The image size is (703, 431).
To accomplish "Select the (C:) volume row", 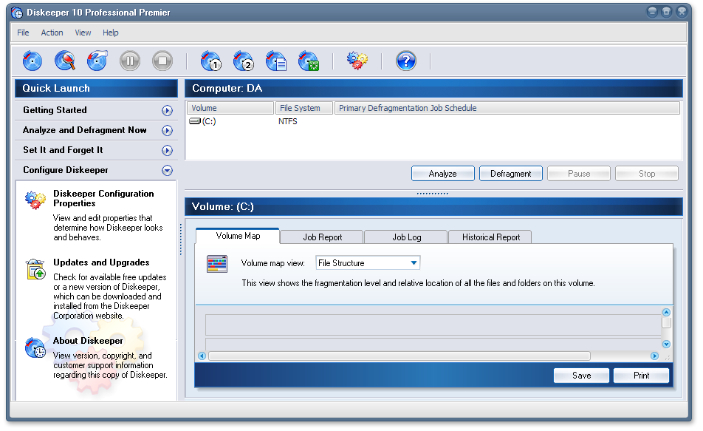I will click(x=433, y=121).
